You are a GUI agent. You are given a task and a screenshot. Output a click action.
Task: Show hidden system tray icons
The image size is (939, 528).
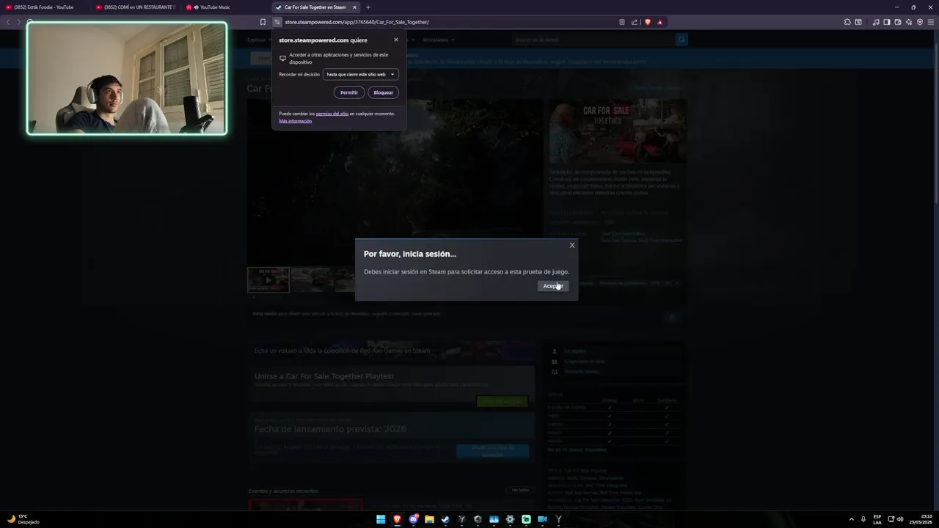pos(852,519)
